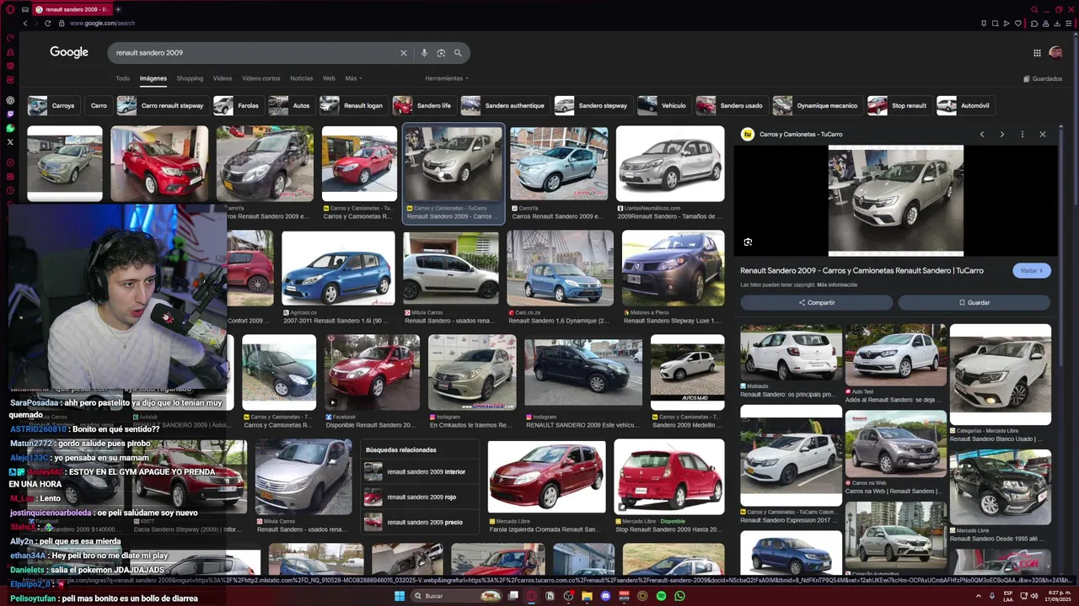Select the Sandero stepway filter chip

coord(592,105)
